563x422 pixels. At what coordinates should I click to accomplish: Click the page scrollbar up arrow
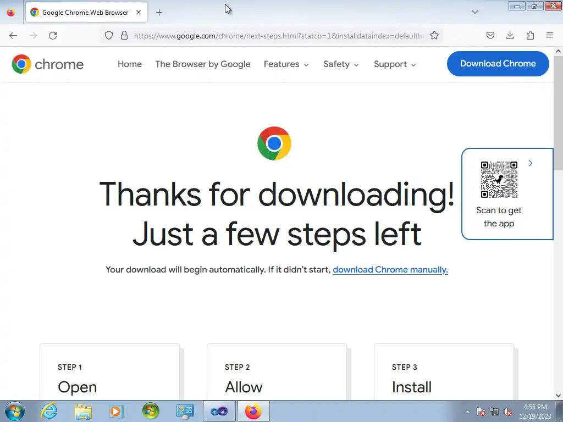click(x=559, y=51)
